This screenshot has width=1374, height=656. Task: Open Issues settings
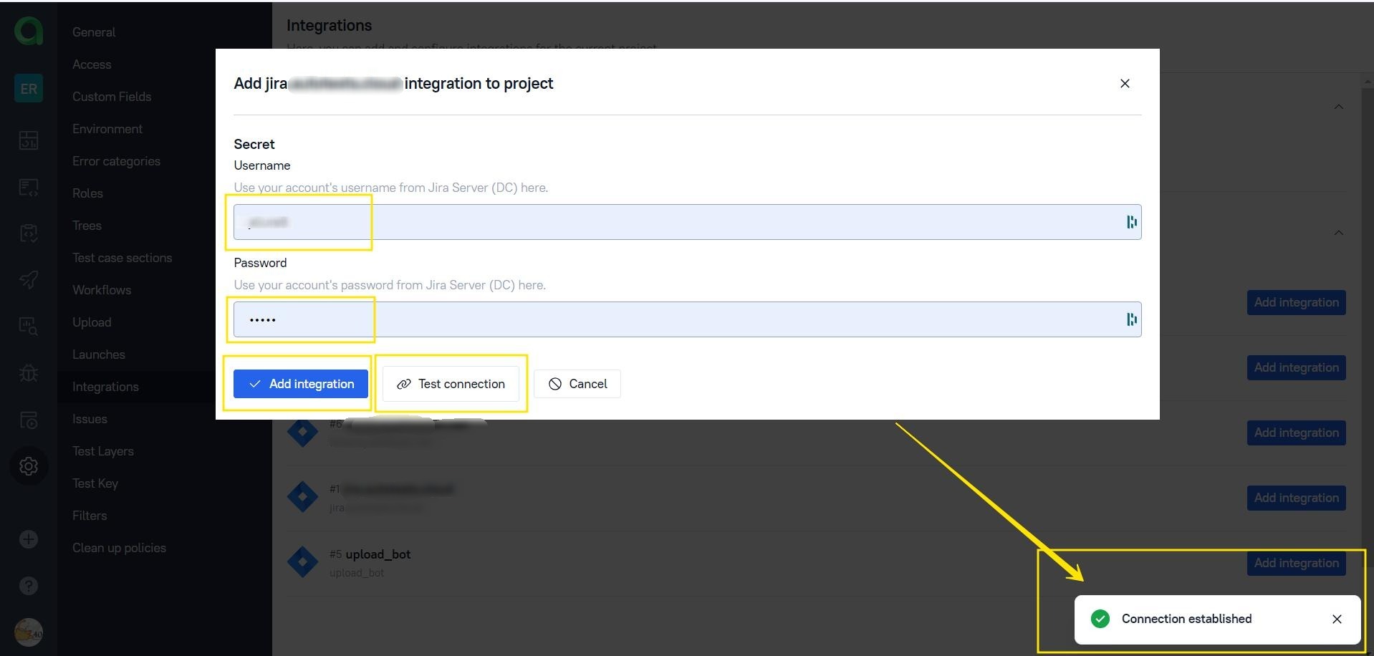90,419
